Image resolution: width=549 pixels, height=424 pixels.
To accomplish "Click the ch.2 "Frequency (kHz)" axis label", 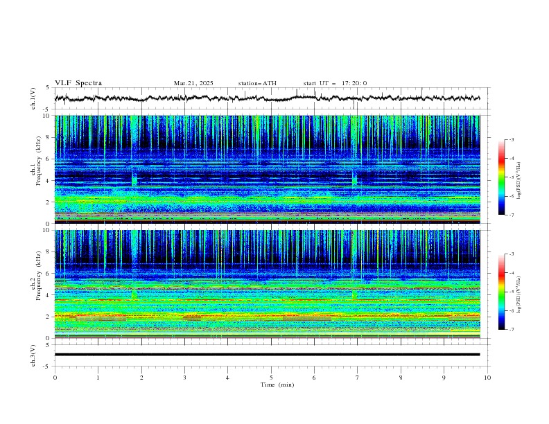I will pyautogui.click(x=38, y=275).
